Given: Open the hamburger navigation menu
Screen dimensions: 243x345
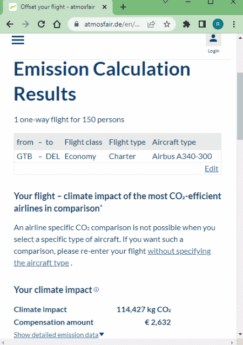Looking at the screenshot, I should [18, 40].
